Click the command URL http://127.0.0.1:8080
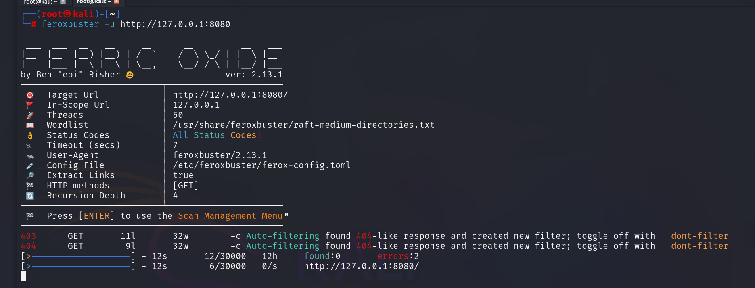 [175, 24]
